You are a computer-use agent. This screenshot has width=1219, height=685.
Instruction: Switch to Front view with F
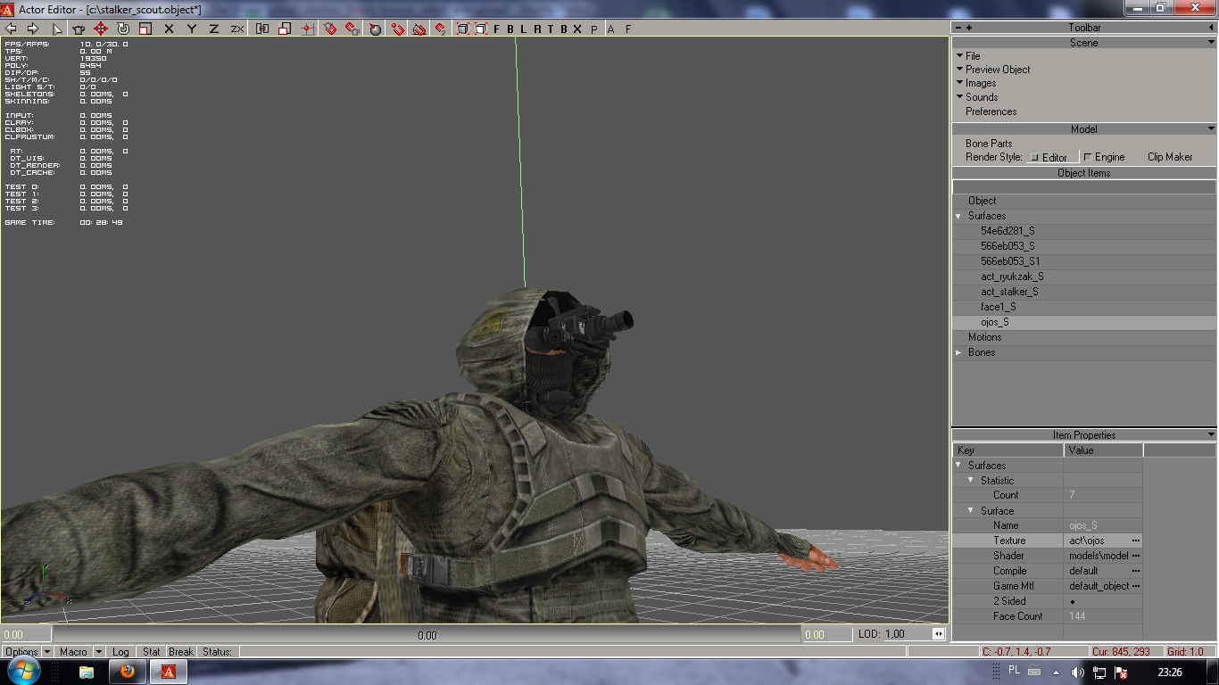click(x=497, y=29)
